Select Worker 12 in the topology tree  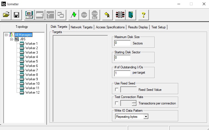pyautogui.click(x=32, y=92)
